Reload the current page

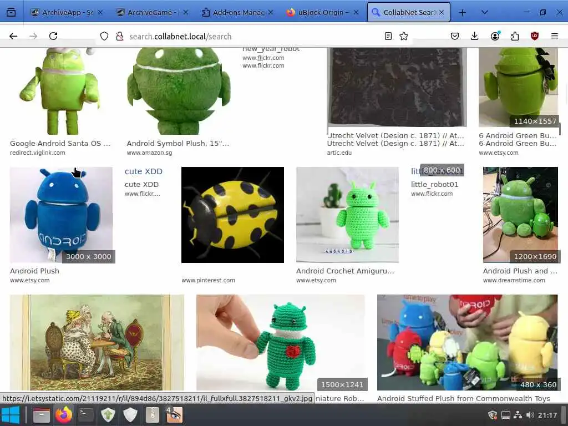(53, 36)
